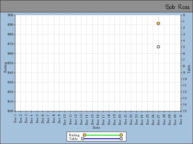
Task: Click the orange Rating data point on Dec 27
Action: tap(158, 23)
